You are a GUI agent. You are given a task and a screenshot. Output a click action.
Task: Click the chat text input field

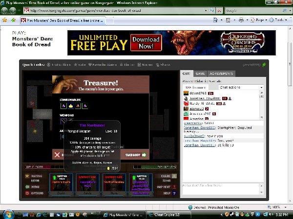[221, 189]
